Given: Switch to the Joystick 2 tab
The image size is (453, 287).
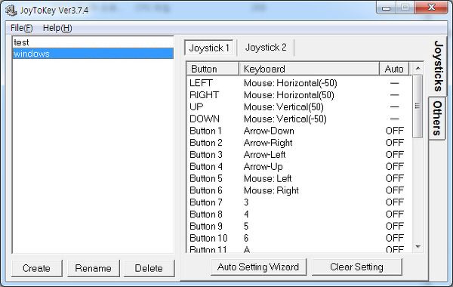Looking at the screenshot, I should [266, 47].
